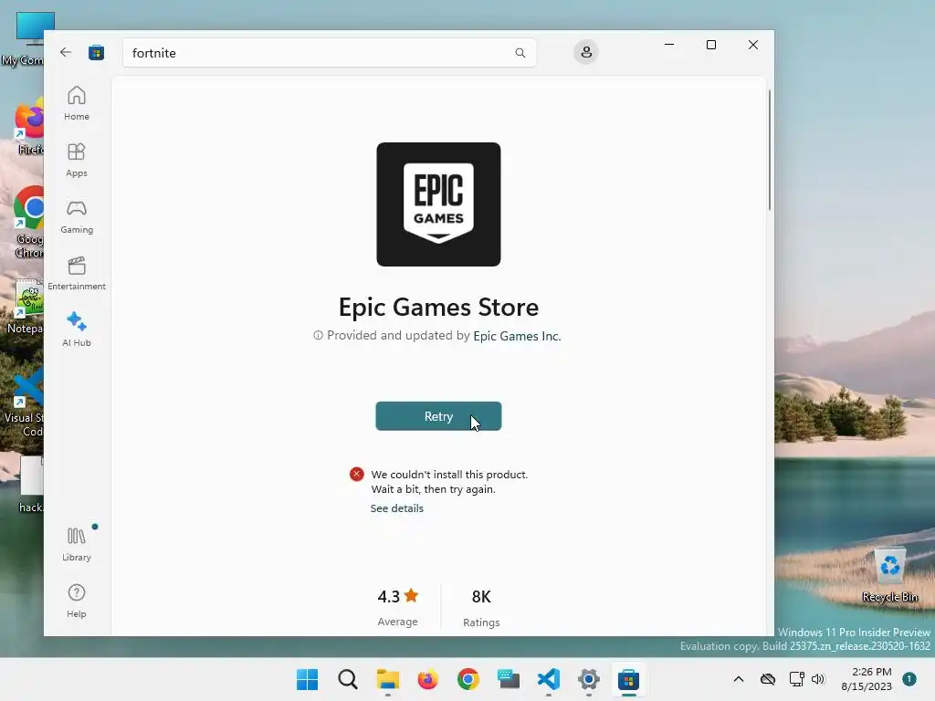Viewport: 935px width, 701px height.
Task: Show hidden tray icons chevron
Action: pyautogui.click(x=738, y=679)
